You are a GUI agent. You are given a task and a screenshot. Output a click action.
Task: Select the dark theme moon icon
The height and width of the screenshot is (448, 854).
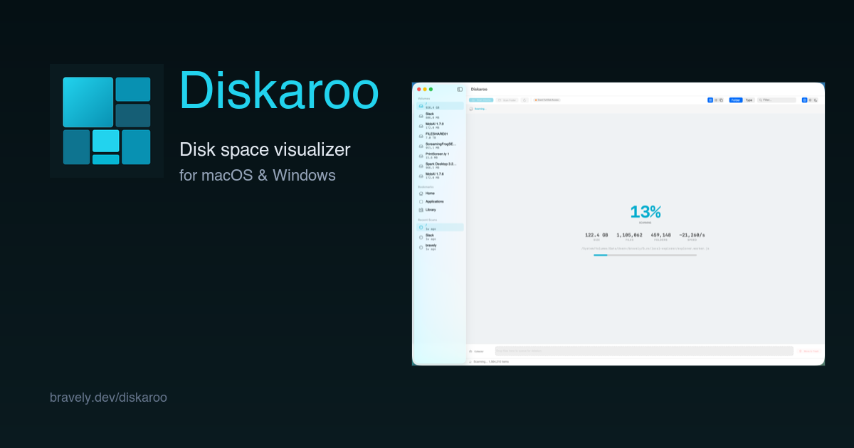click(816, 100)
